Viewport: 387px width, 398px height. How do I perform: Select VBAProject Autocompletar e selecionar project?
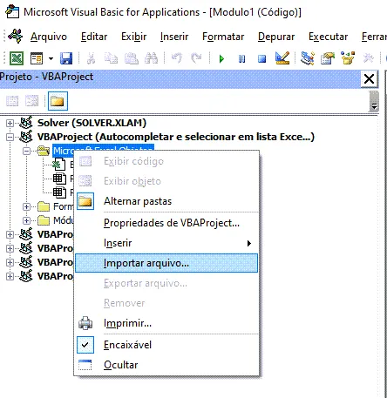click(x=176, y=137)
